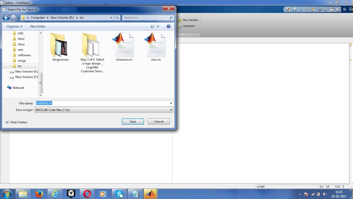Click the Paste icon in MATLAB toolbar
This screenshot has height=199, width=353.
point(313,9)
